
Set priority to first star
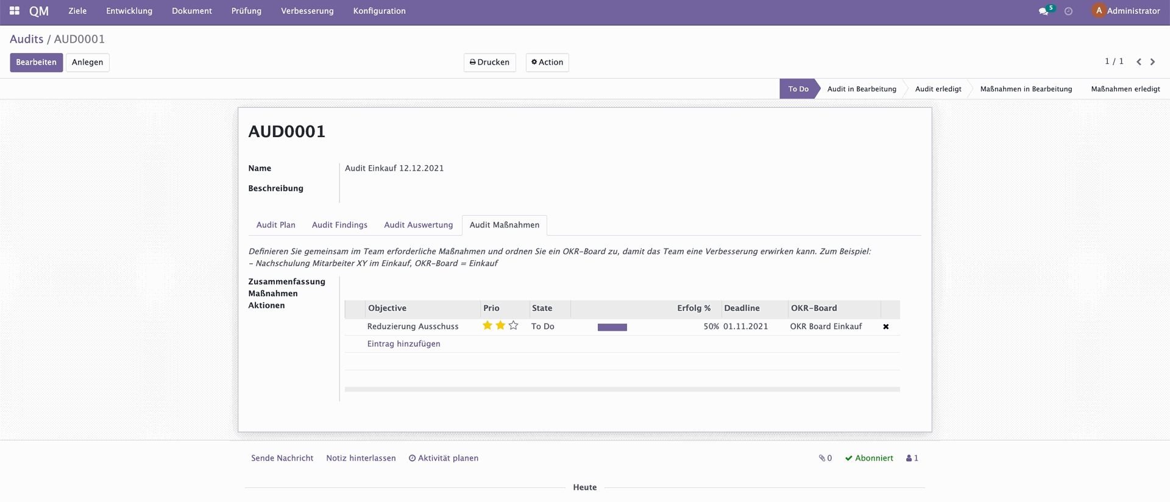pos(487,326)
